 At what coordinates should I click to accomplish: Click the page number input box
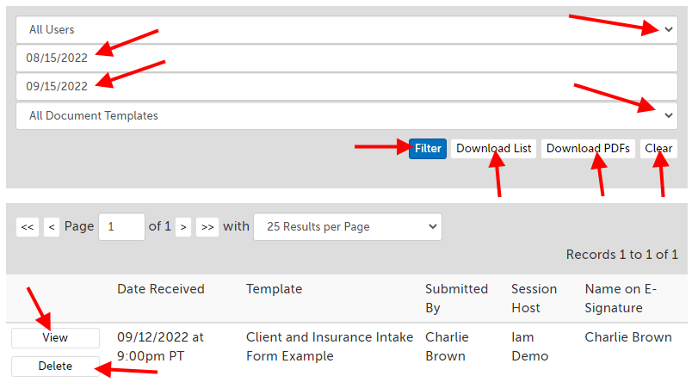[x=121, y=227]
